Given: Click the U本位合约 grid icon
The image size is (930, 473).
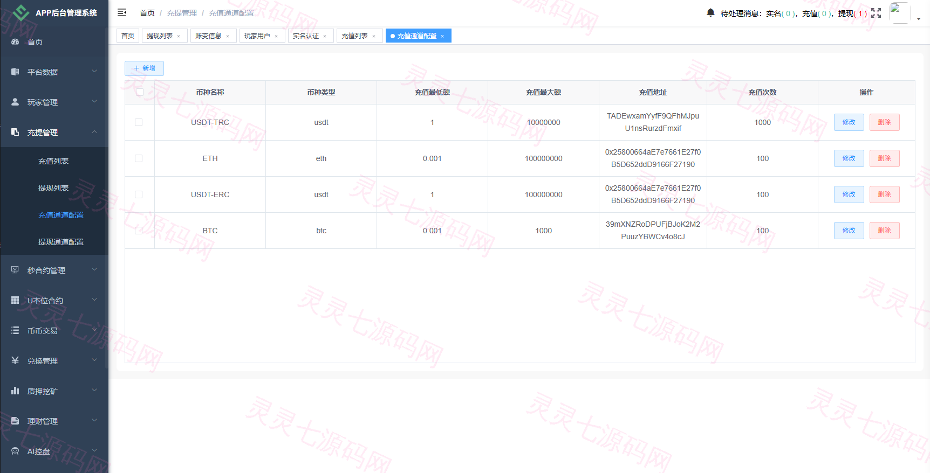Looking at the screenshot, I should (x=15, y=300).
